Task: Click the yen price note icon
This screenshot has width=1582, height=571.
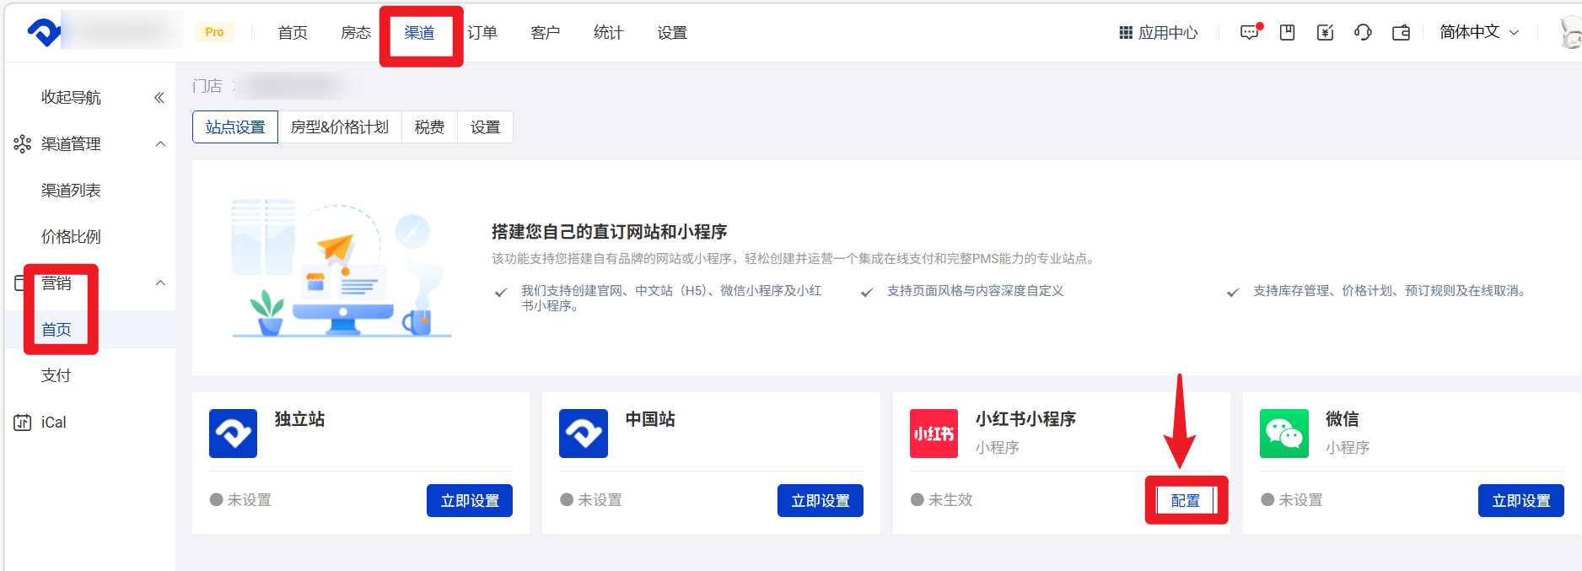Action: point(1325,33)
